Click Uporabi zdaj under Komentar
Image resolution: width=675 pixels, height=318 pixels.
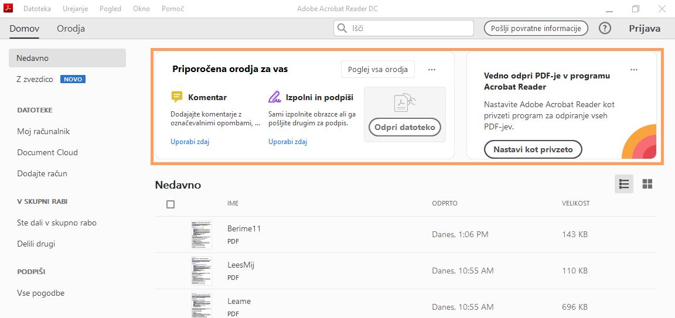point(190,142)
